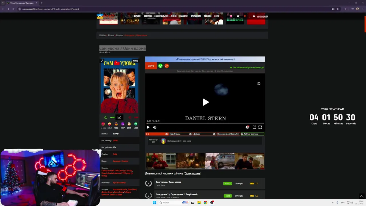Click the sunglasses emoji reaction with 4302

click(116, 124)
